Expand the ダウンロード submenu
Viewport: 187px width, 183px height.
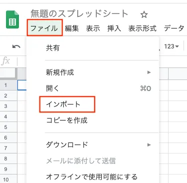point(93,144)
